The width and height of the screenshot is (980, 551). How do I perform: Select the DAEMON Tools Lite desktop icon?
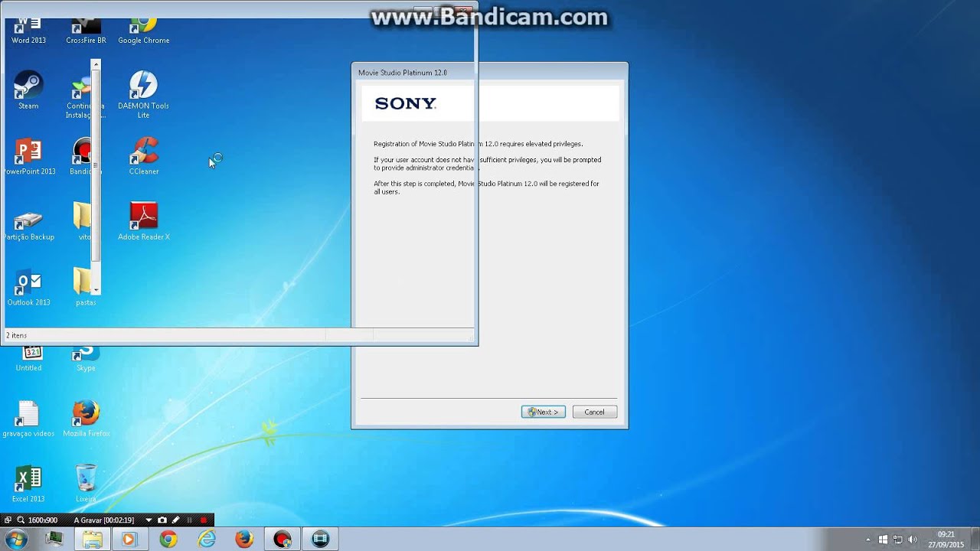coord(143,95)
